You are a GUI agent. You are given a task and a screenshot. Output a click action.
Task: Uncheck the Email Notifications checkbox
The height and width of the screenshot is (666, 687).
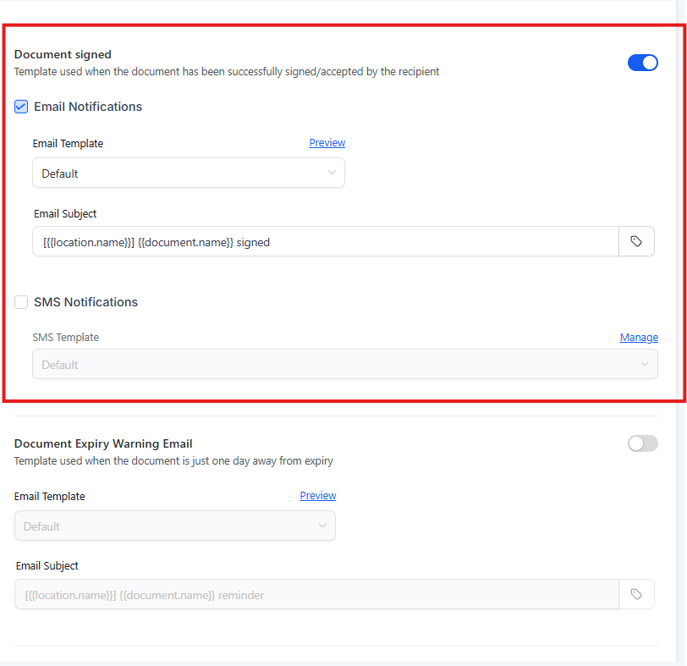(x=22, y=107)
